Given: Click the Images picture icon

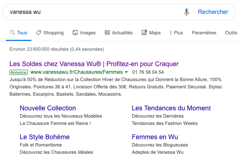Looking at the screenshot, I should (x=75, y=33).
